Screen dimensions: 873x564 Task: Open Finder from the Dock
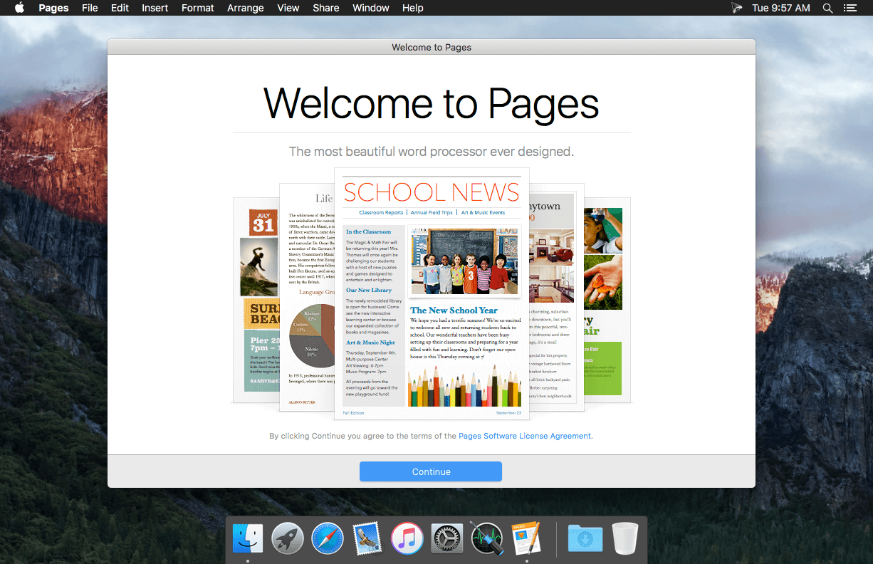tap(248, 538)
